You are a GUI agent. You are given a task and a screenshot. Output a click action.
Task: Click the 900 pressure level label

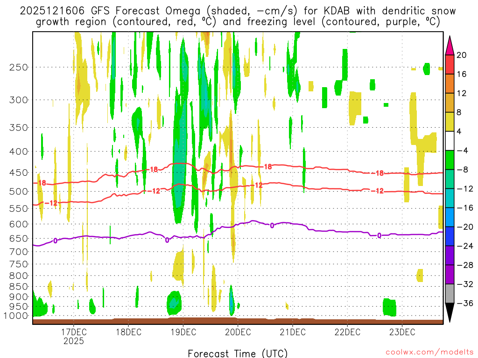(x=19, y=297)
